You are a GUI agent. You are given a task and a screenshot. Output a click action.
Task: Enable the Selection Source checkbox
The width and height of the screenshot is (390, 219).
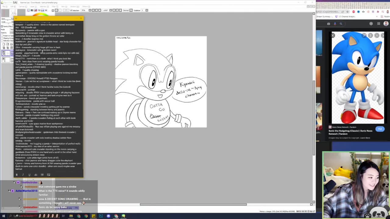2,40
